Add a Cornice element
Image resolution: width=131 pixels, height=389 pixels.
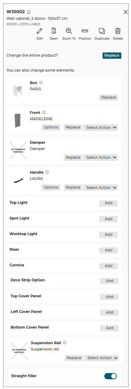[x=108, y=266]
